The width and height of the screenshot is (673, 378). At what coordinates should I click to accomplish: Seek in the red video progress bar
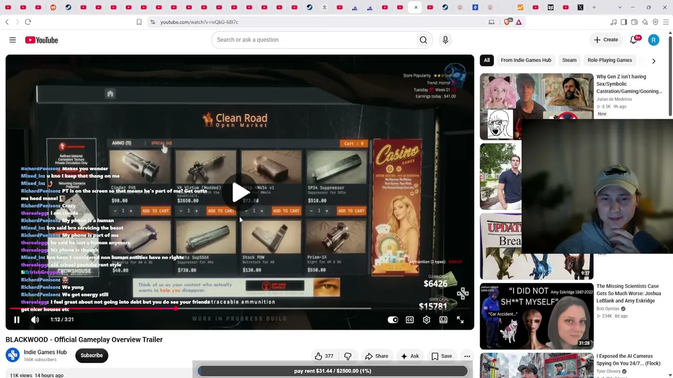pos(240,309)
